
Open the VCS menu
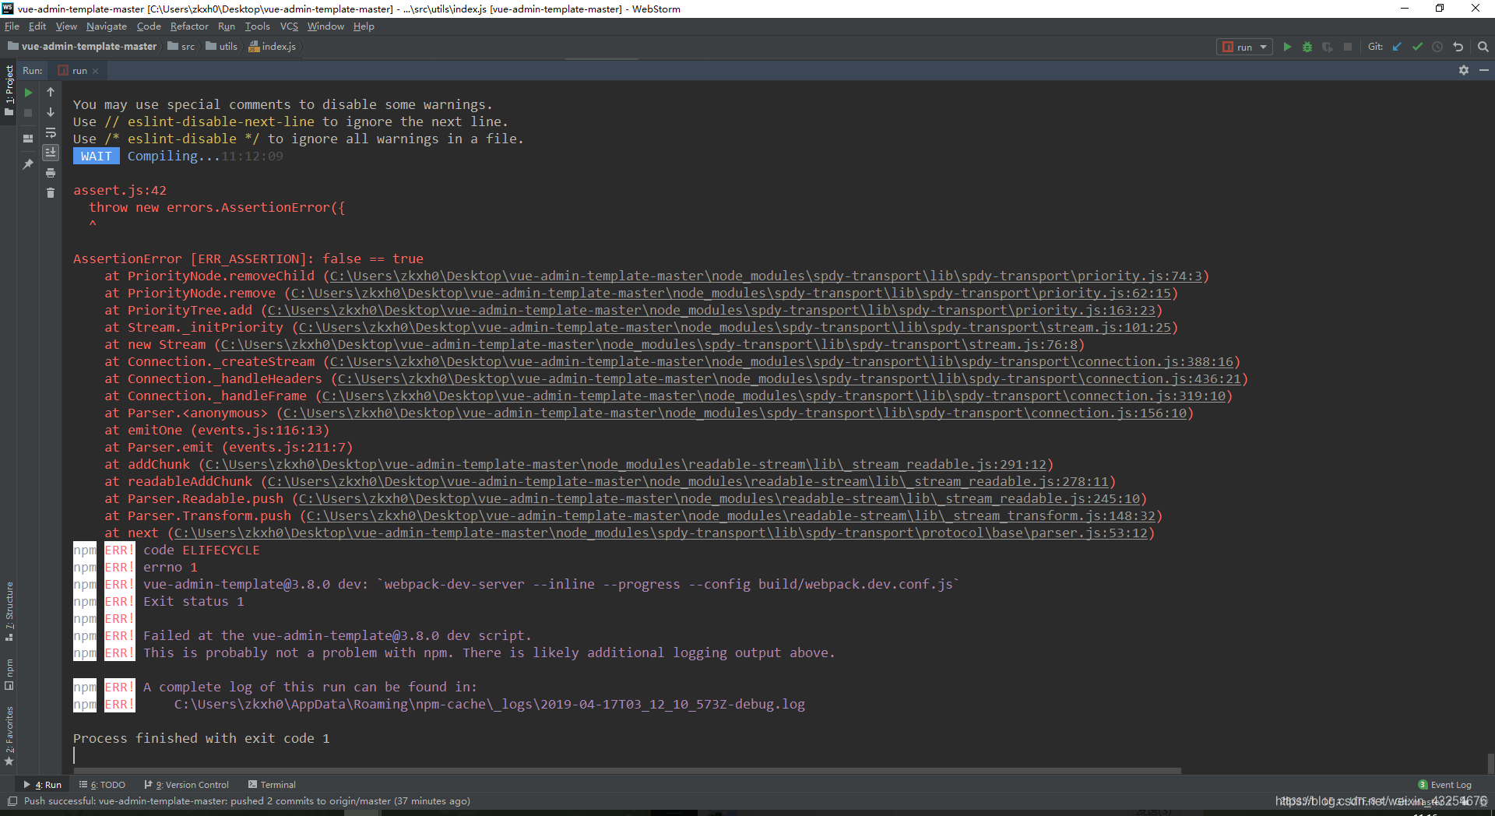coord(289,26)
